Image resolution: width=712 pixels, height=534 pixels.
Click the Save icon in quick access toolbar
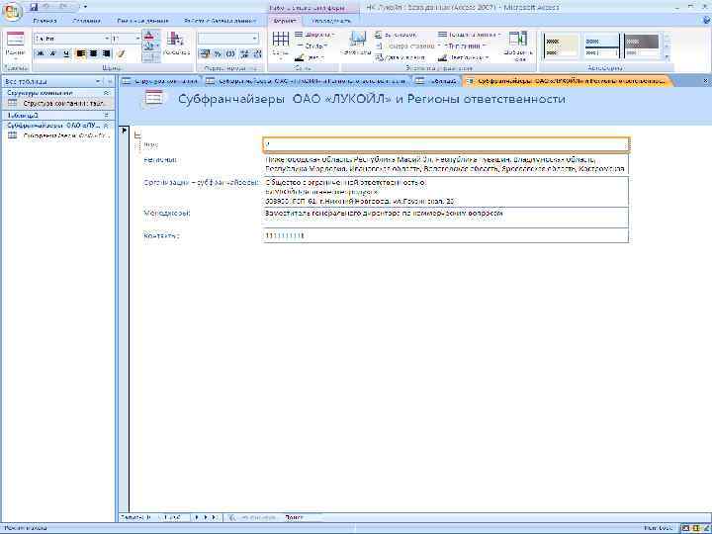(x=35, y=7)
